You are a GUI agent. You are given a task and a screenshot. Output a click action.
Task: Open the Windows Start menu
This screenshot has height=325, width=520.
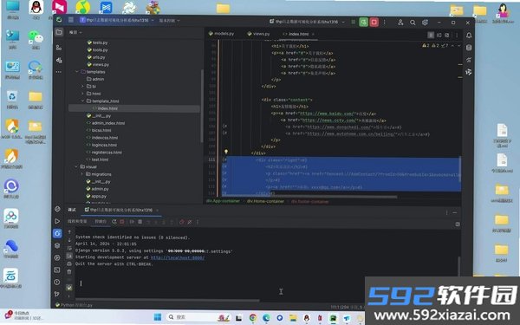pos(158,317)
